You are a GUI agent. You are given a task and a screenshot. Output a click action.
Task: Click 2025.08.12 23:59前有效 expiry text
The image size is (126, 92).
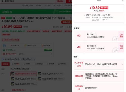[96, 49]
